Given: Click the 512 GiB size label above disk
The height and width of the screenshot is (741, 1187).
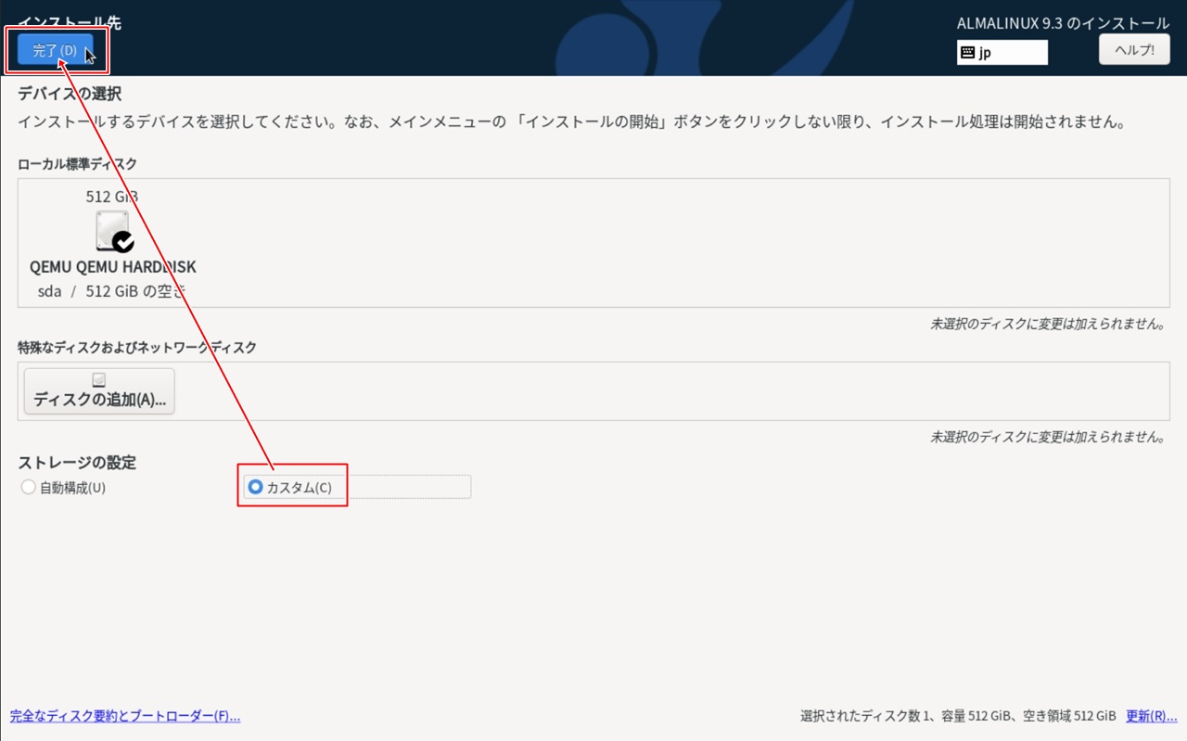Looking at the screenshot, I should (112, 197).
